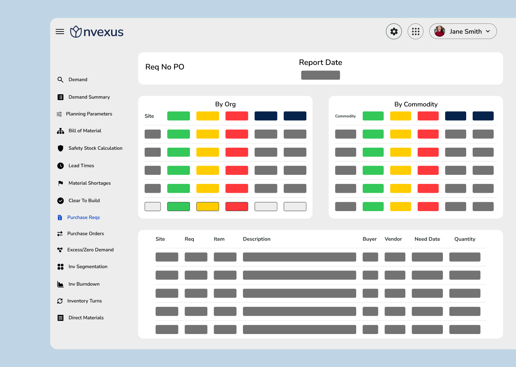Click the Demand Summary list icon

pyautogui.click(x=61, y=97)
